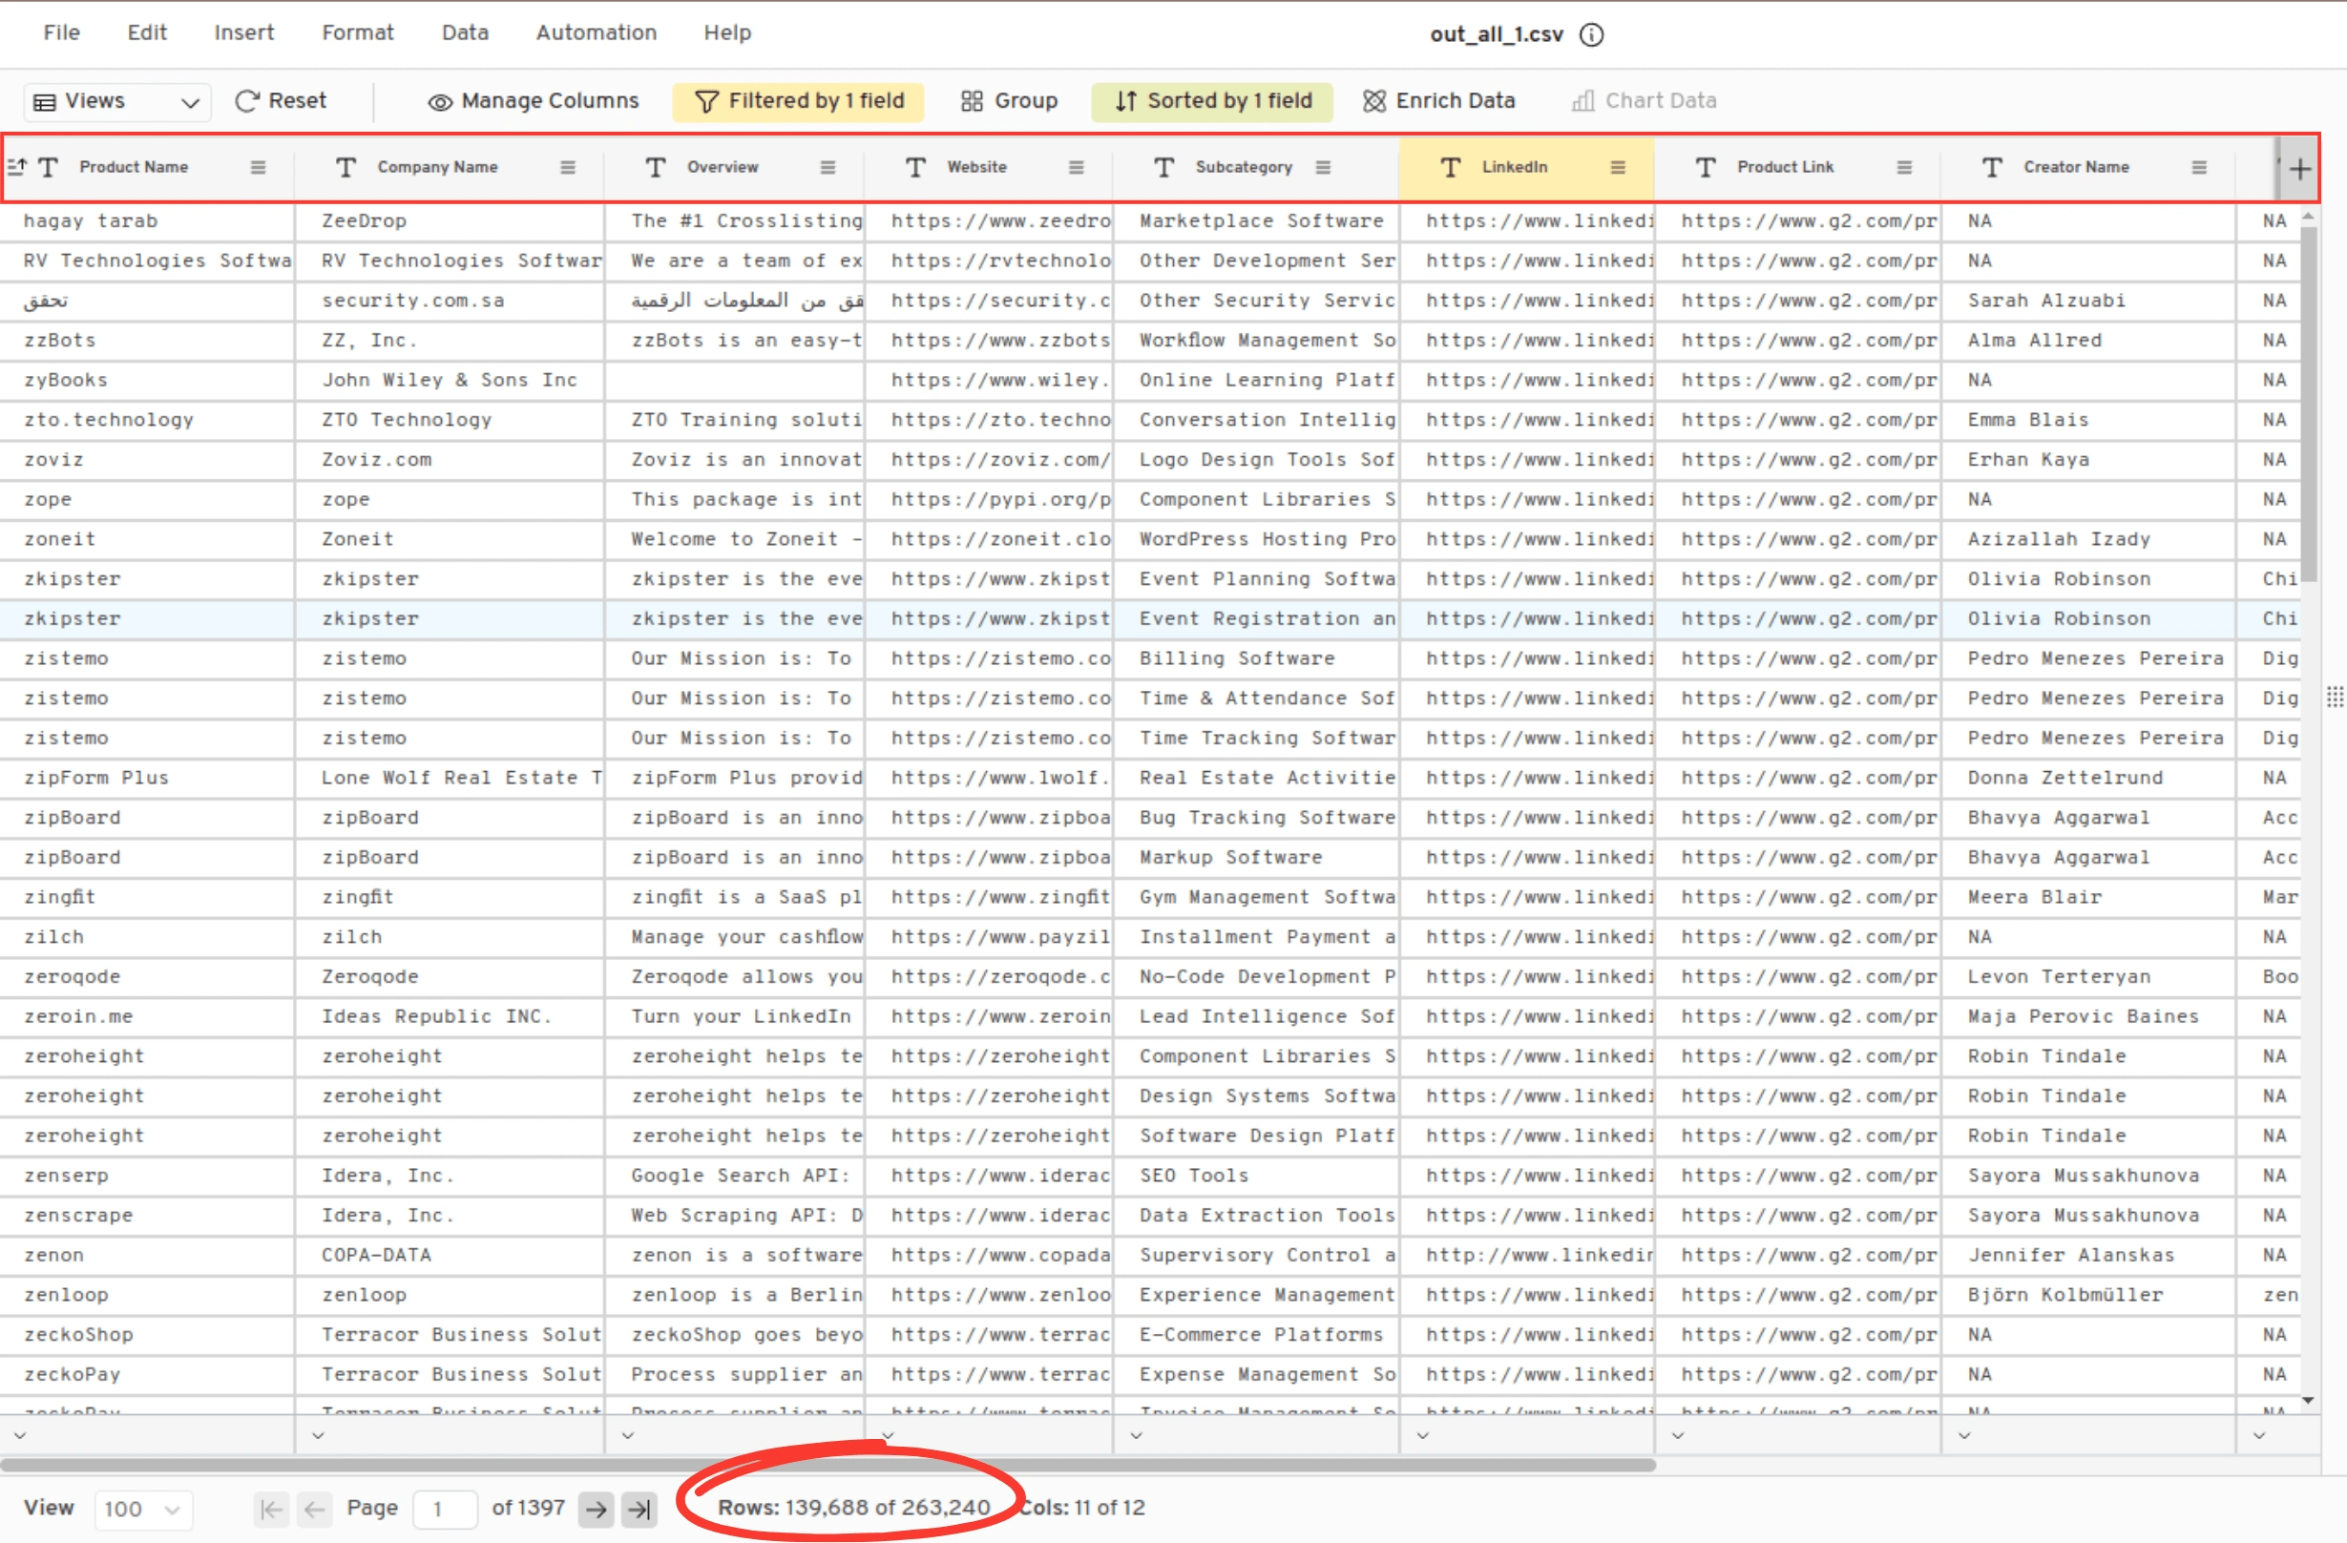Click Enrich Data
Screen dimensions: 2347x1543
pyautogui.click(x=1437, y=100)
